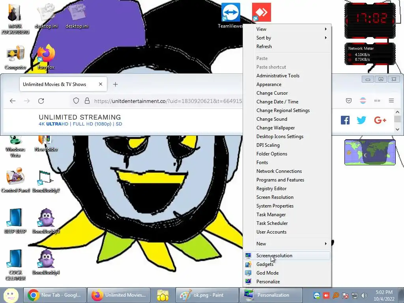Open the furryfox Firefox desktop shortcut

click(46, 57)
